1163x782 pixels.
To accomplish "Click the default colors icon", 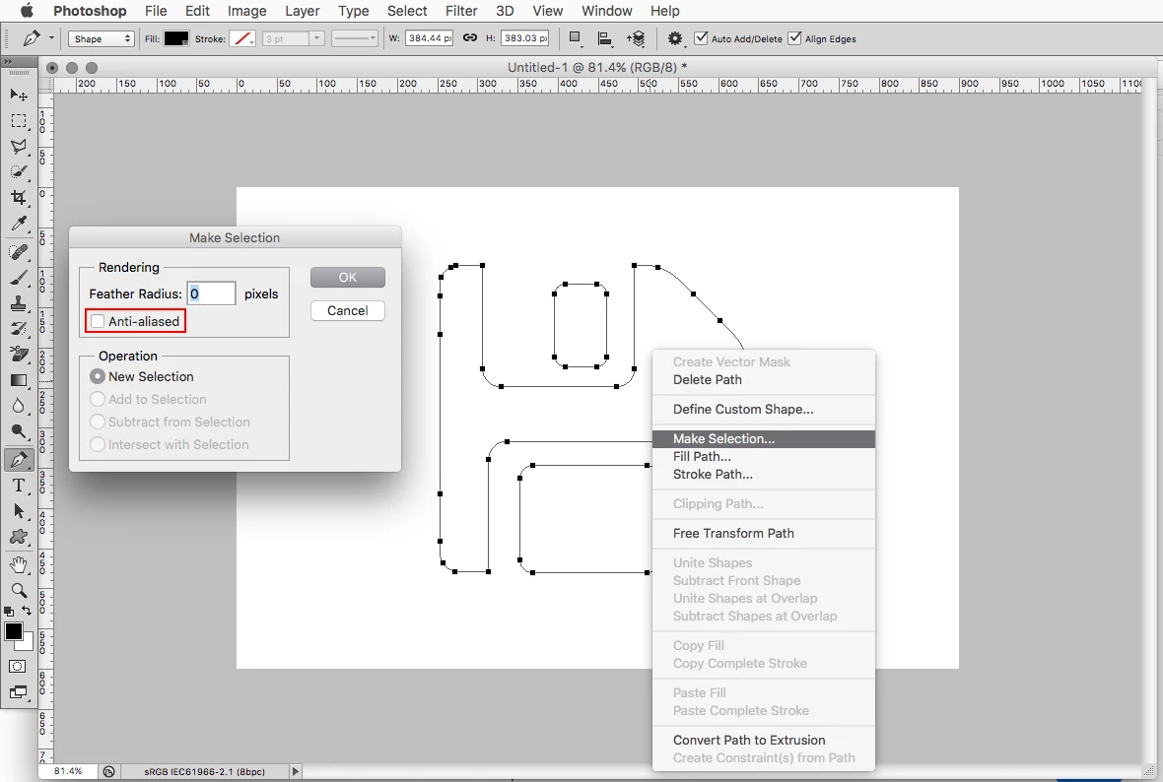I will (x=9, y=612).
